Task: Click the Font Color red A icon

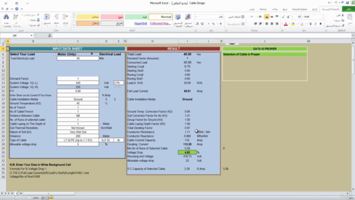Action: click(286, 24)
